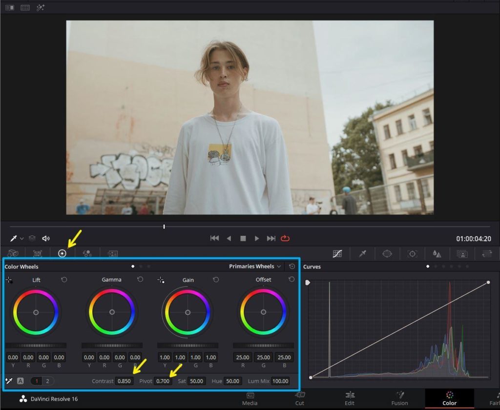
Task: Open the Color page tab
Action: (450, 399)
